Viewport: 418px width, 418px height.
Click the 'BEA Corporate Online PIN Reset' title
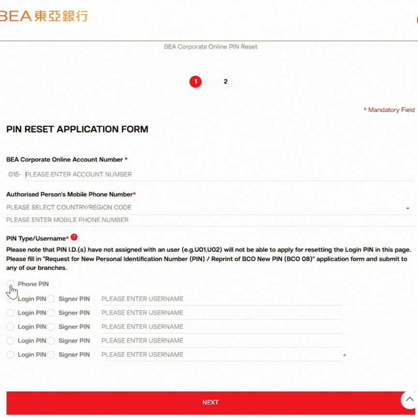click(210, 46)
